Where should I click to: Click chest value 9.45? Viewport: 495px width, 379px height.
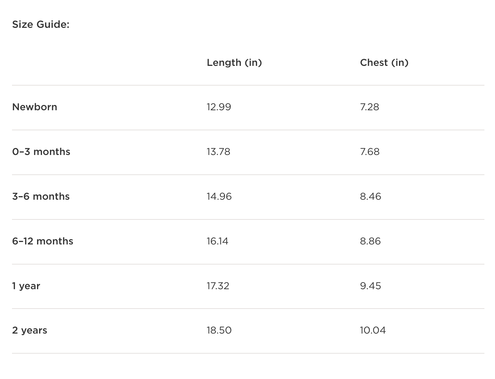pos(370,286)
